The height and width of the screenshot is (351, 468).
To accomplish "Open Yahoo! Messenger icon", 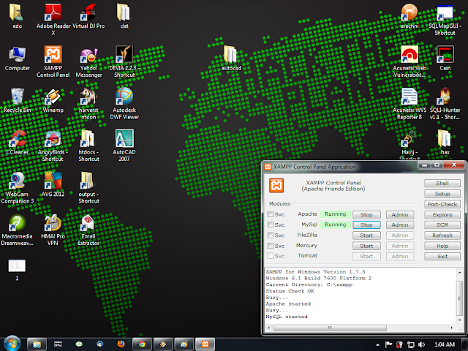I will (88, 61).
